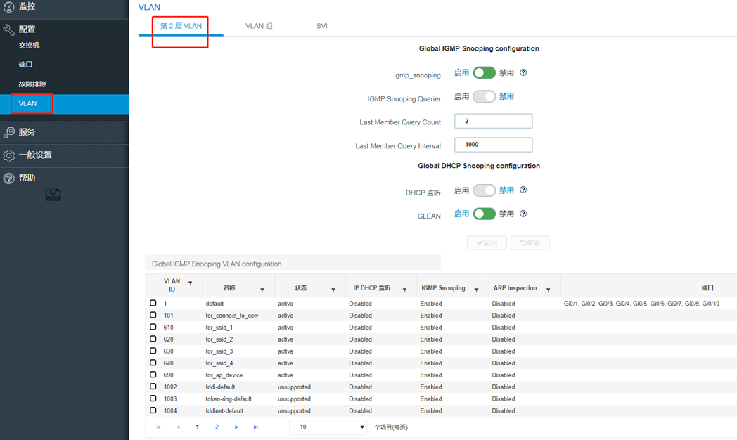Open filter dropdown on VLAN ID column
This screenshot has width=737, height=440.
[191, 284]
